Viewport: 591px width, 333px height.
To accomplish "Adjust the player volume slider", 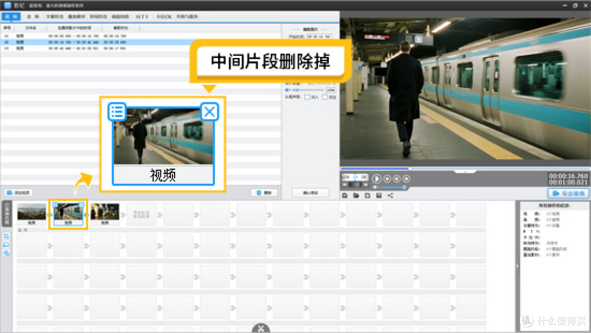I will [393, 187].
